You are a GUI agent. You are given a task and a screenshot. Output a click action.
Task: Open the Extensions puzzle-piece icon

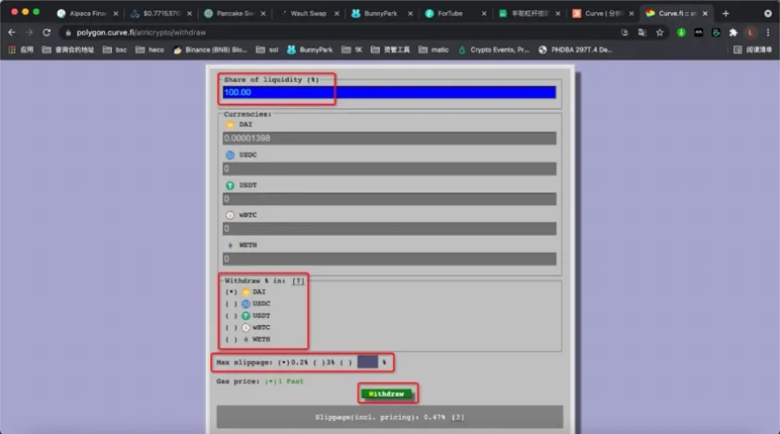733,32
